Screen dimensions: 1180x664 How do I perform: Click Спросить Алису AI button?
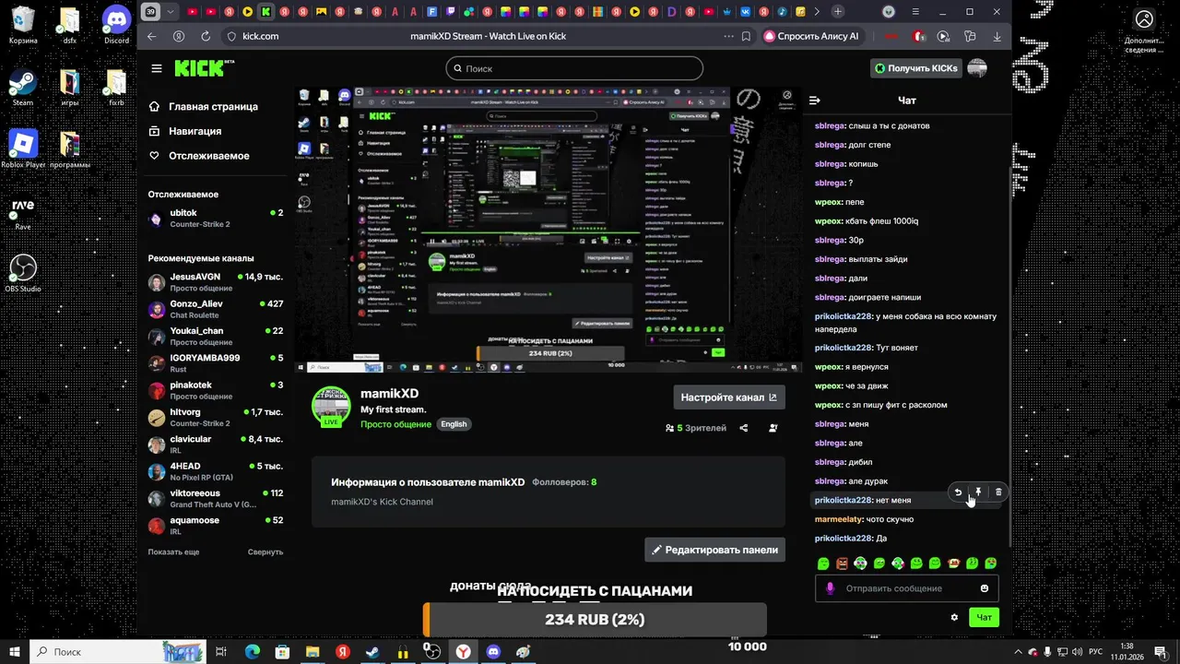click(x=812, y=36)
